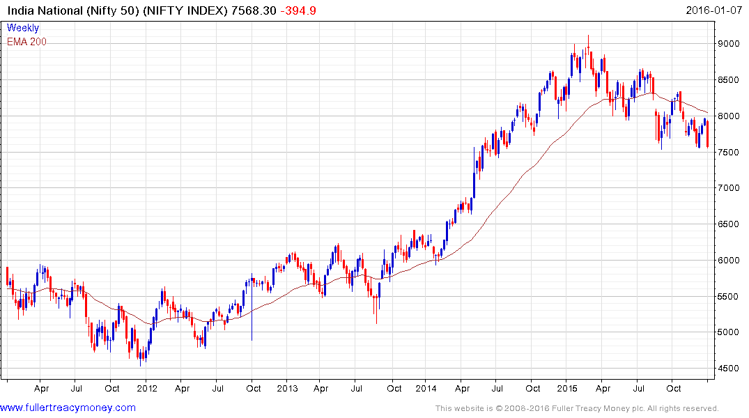Open the www.fullertreacymoney.com link
Screen dimensions: 749x418
click(x=68, y=408)
